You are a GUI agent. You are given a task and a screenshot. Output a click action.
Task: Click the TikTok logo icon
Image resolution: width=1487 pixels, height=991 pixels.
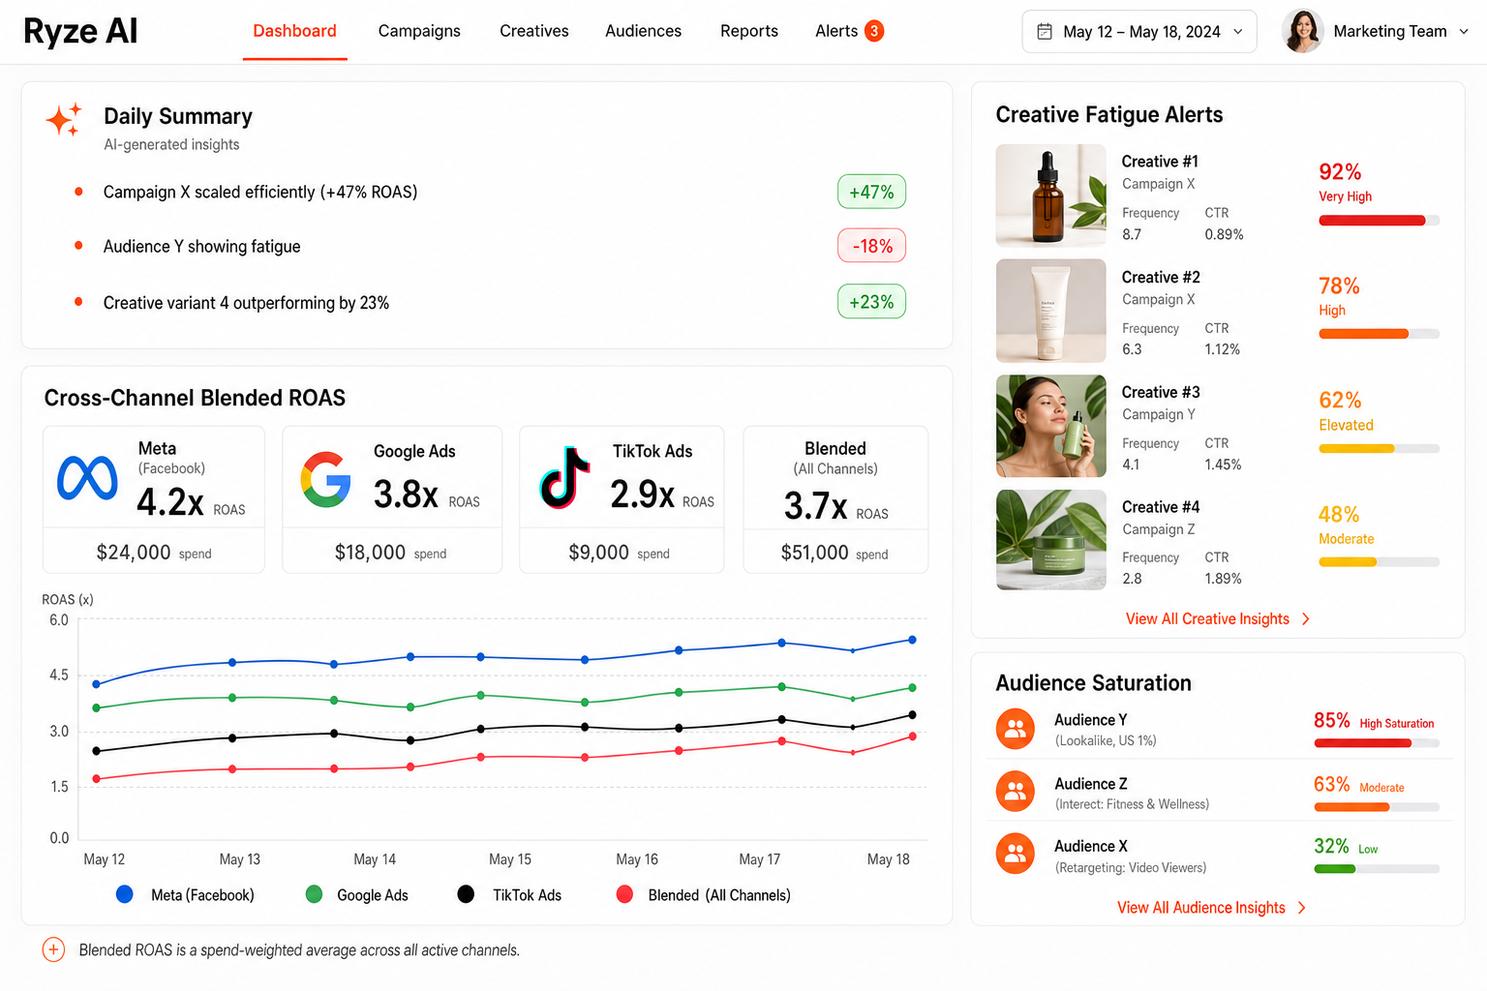[x=565, y=477]
